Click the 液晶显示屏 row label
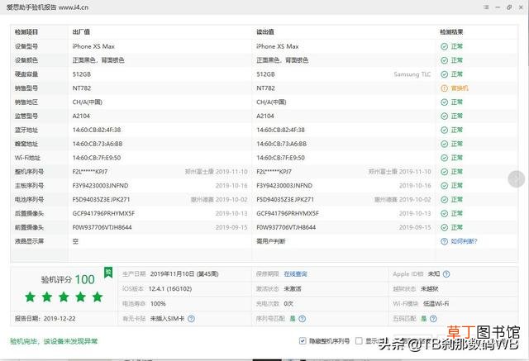Viewport: 529px width, 361px height. click(x=30, y=241)
